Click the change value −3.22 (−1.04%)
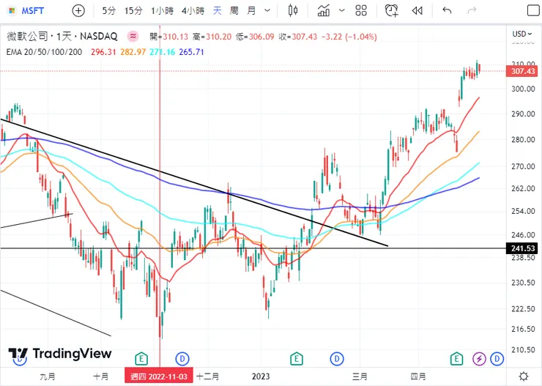This screenshot has height=386, width=542. coord(349,37)
